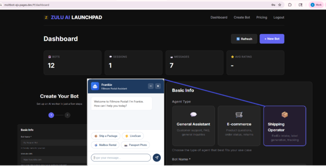Select step 2 in the bot wizard
The image size is (326, 166).
tap(67, 115)
